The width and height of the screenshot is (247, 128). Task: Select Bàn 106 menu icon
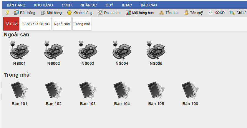click(x=190, y=90)
